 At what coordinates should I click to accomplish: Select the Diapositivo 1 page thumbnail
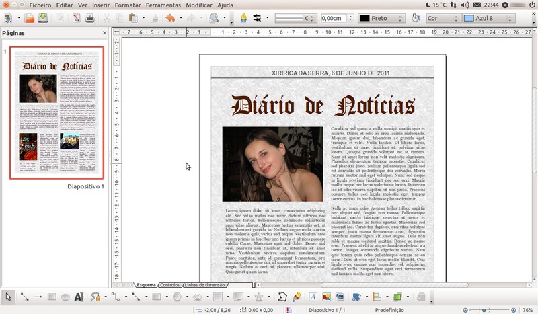click(56, 113)
